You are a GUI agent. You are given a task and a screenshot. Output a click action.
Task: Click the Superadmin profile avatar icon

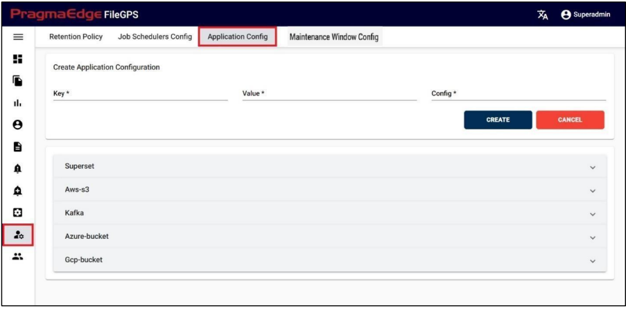(x=566, y=15)
